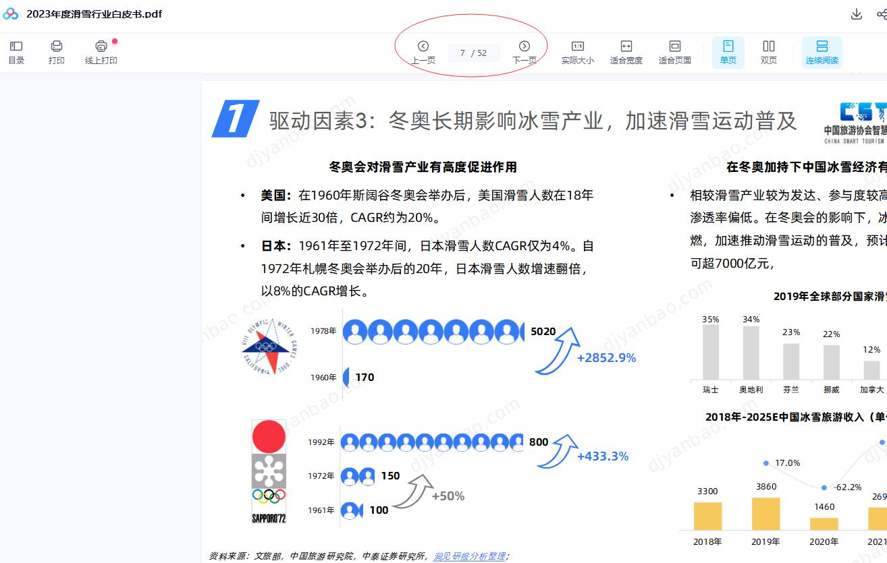Open the 洞见研报分析整理 source link
887x563 pixels.
(x=469, y=556)
